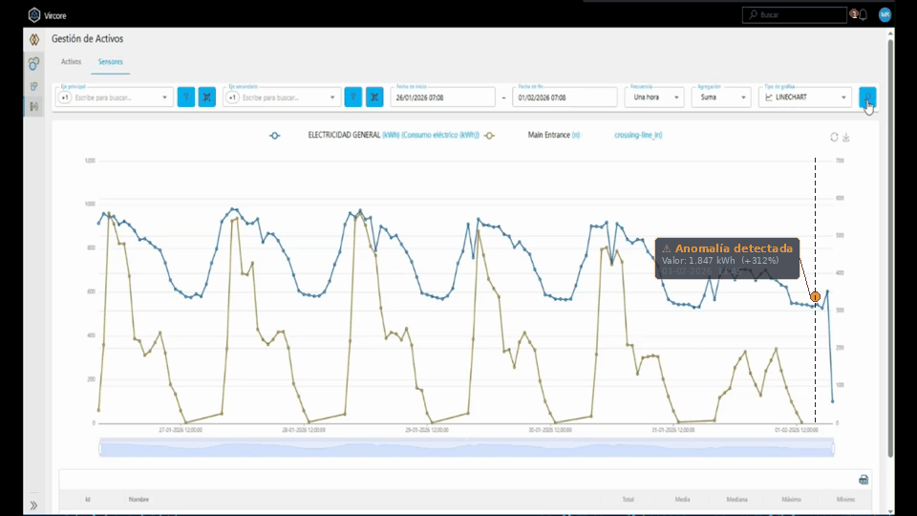Download the chart image
This screenshot has height=516, width=917.
point(846,137)
